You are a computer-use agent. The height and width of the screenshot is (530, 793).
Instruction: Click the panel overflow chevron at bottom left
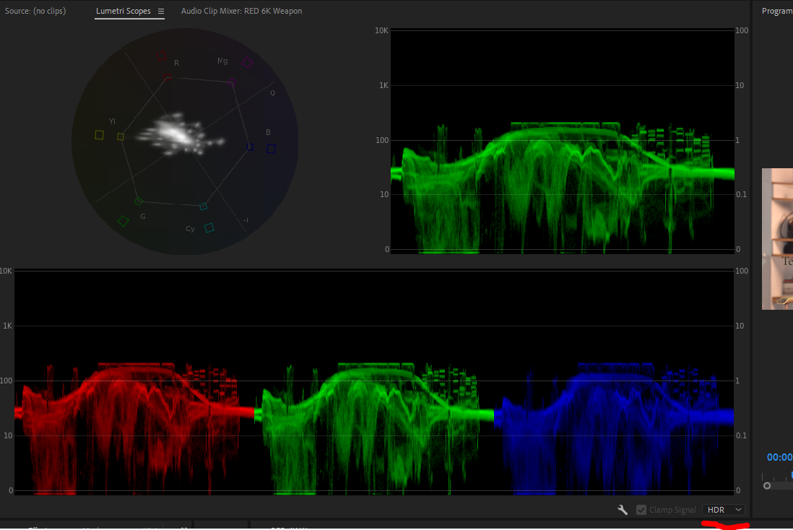click(x=184, y=528)
